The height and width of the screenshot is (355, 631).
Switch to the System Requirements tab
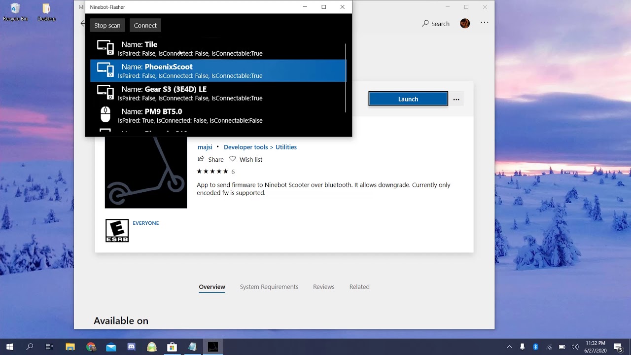click(x=269, y=287)
